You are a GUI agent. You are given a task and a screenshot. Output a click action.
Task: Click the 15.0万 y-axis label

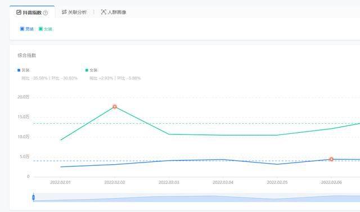coord(24,117)
